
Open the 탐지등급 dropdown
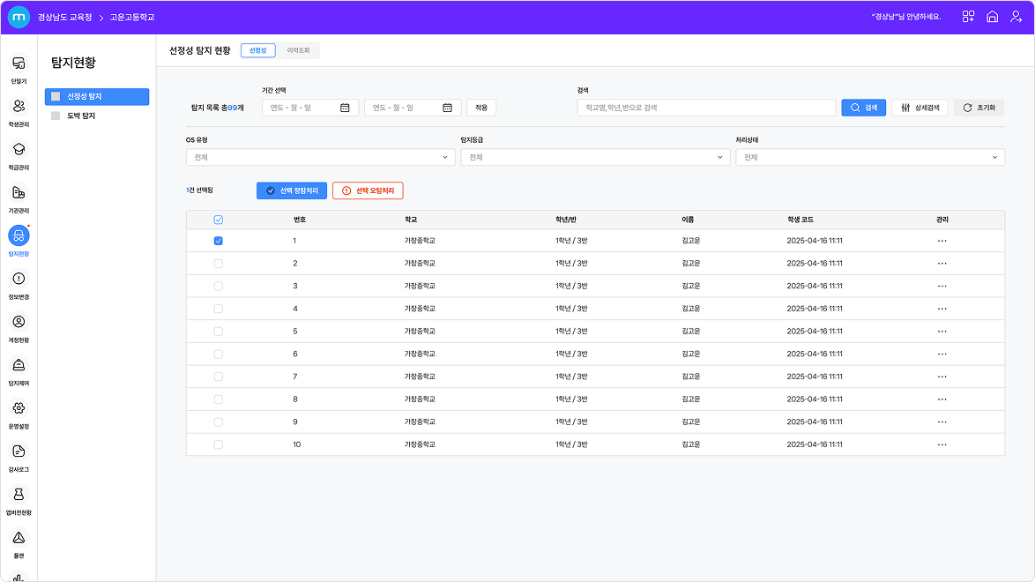pyautogui.click(x=595, y=157)
